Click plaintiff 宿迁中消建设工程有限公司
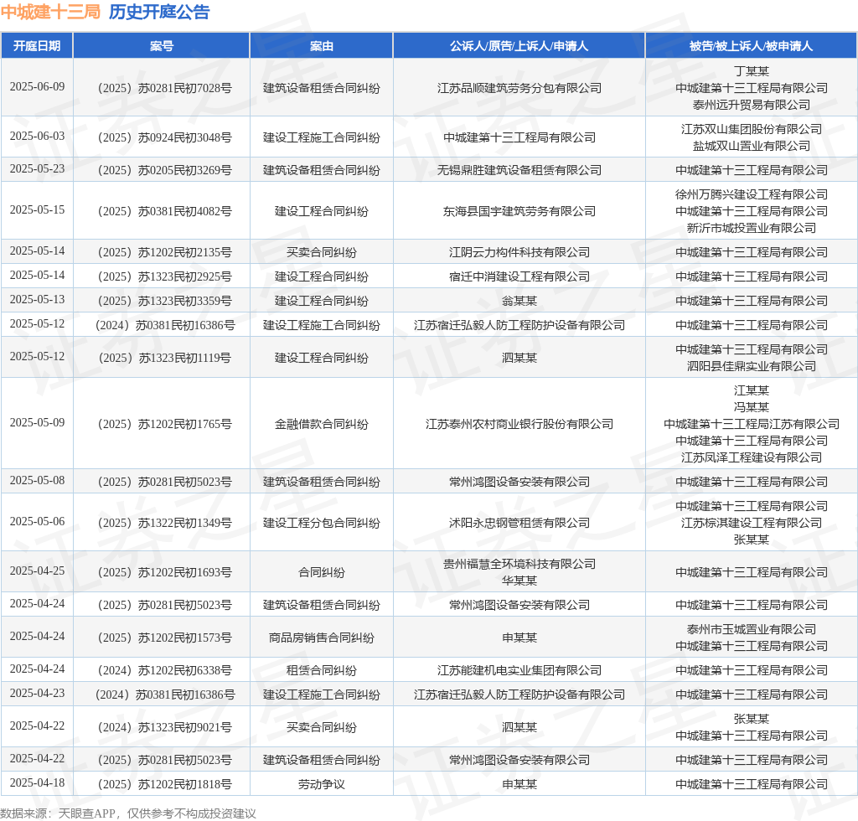Image resolution: width=858 pixels, height=821 pixels. tap(519, 276)
